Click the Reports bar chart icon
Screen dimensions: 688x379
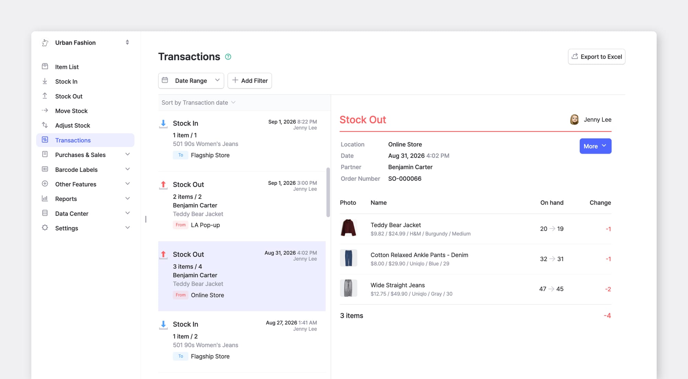(x=45, y=198)
